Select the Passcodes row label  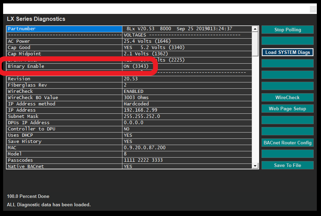[x=20, y=160]
